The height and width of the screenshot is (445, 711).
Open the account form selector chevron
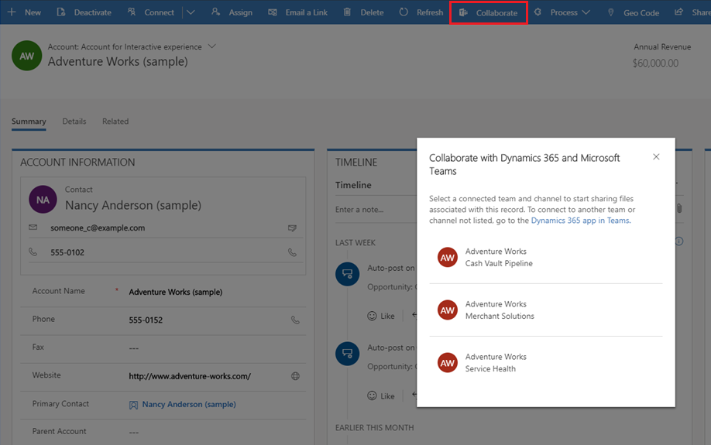click(212, 46)
